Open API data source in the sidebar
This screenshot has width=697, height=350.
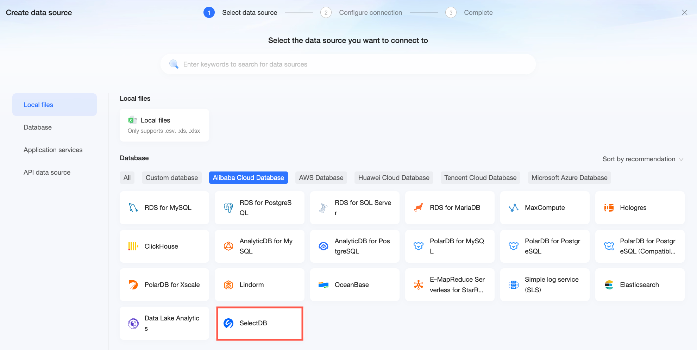tap(55, 172)
